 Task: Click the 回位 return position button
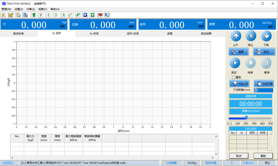coord(264,52)
